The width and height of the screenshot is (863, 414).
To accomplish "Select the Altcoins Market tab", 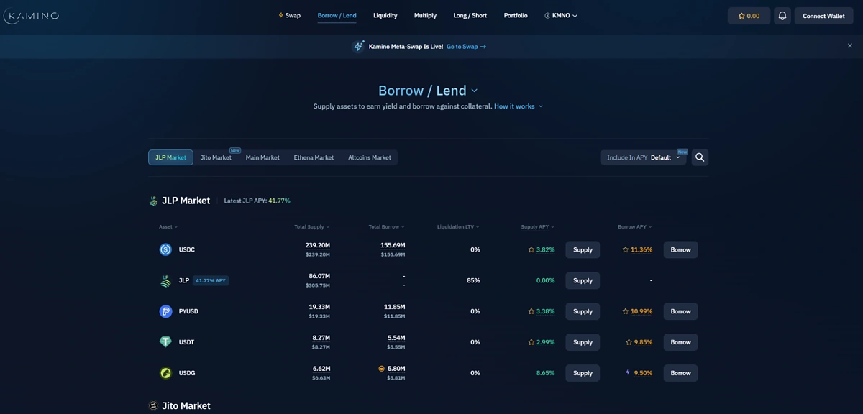I will tap(370, 157).
